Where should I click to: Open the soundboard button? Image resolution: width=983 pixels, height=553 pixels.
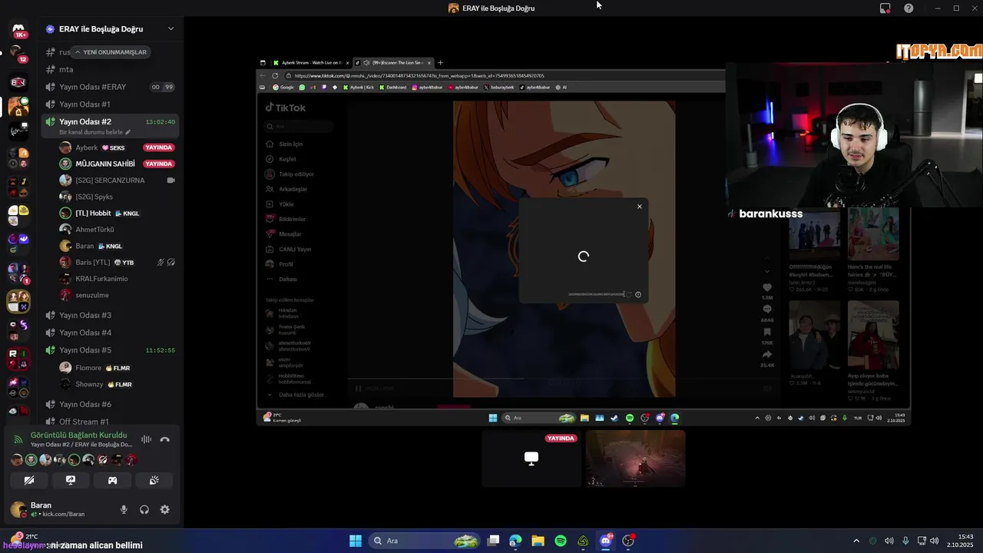(154, 480)
